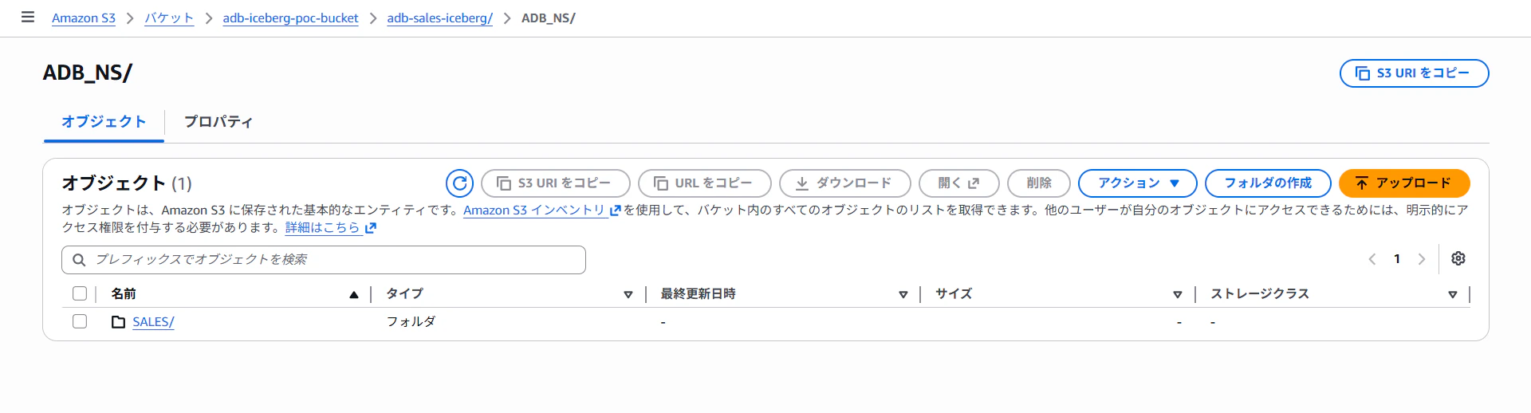
Task: Focus the prefix search input field
Action: click(x=324, y=260)
